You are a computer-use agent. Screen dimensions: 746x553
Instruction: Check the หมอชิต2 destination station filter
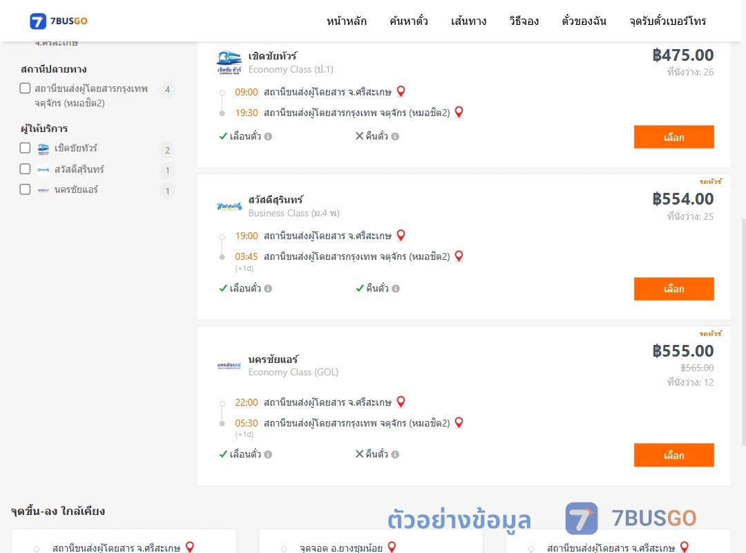pyautogui.click(x=26, y=88)
